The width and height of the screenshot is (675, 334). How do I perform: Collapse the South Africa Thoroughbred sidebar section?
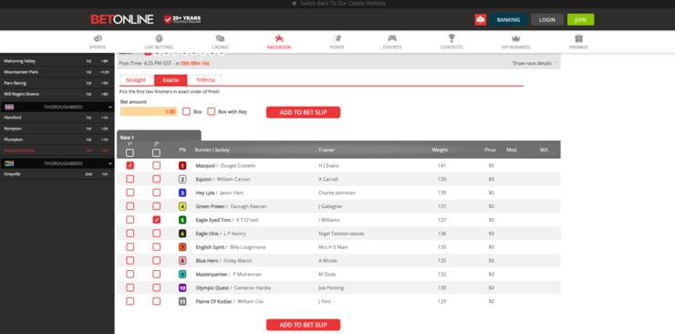coord(109,163)
